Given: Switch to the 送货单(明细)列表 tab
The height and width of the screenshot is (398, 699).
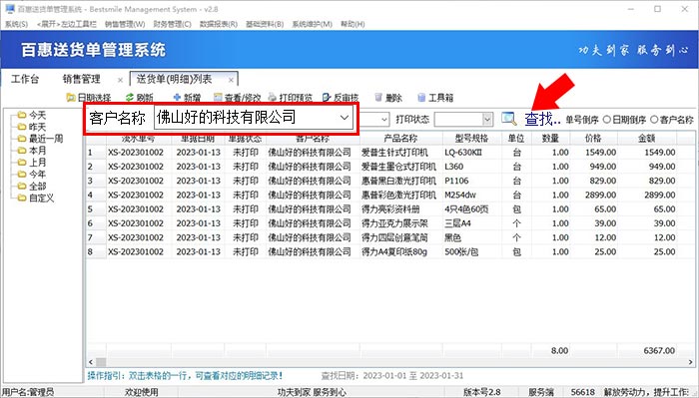Looking at the screenshot, I should (174, 79).
